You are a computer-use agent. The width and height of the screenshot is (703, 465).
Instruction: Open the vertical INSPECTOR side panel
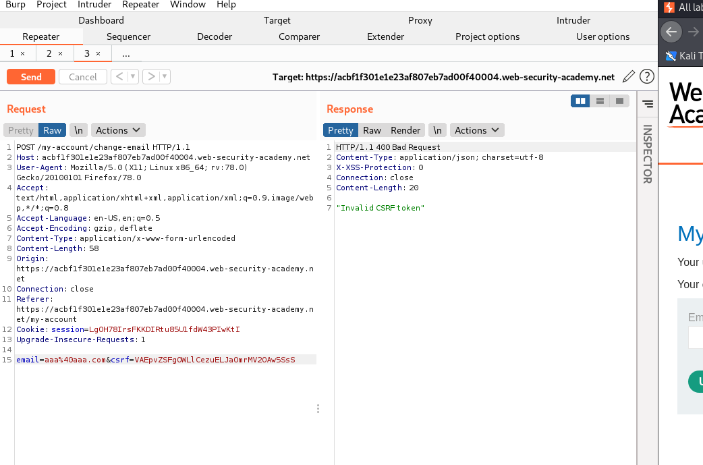click(648, 154)
